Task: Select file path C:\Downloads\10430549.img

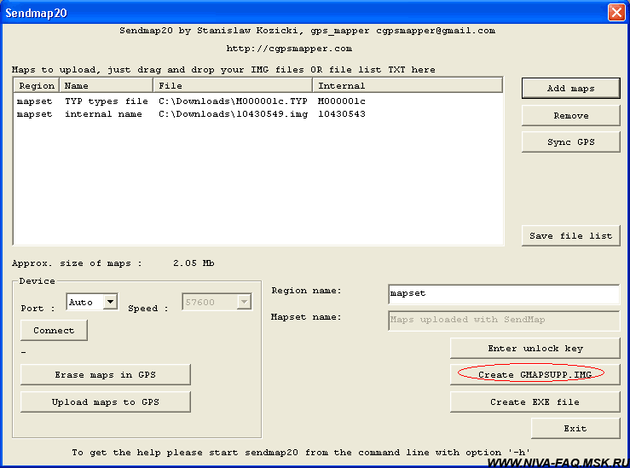Action: click(233, 114)
